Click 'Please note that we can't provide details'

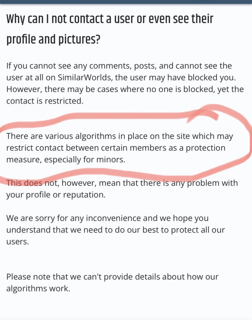point(112,277)
